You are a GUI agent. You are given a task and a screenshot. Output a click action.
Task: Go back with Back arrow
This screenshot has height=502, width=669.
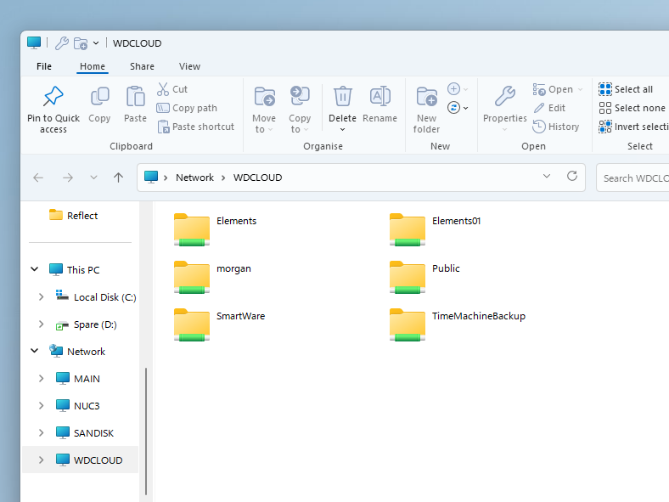coord(38,178)
